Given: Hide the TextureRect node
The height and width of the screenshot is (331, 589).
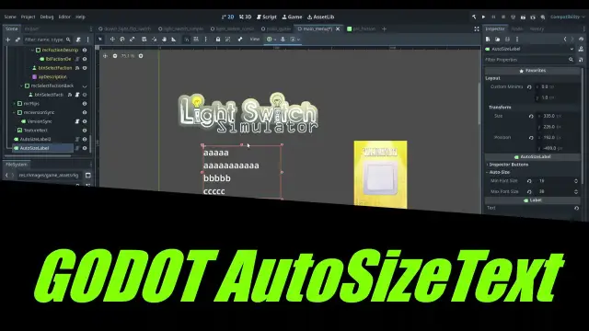Looking at the screenshot, I should click(x=85, y=131).
